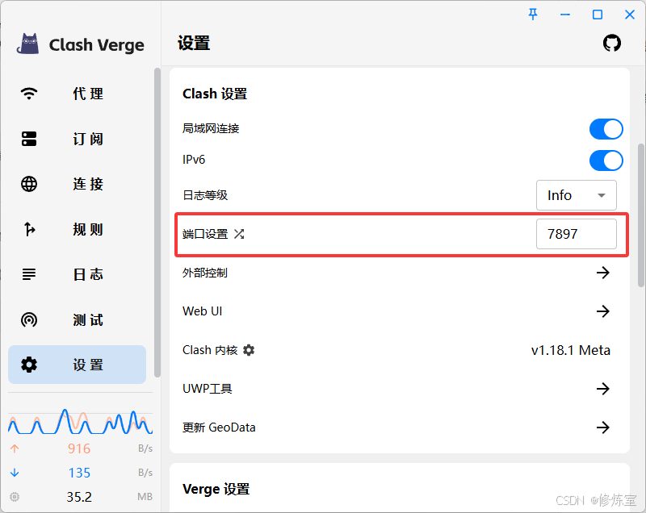The height and width of the screenshot is (513, 646).
Task: Click the Web UI label
Action: tap(203, 311)
